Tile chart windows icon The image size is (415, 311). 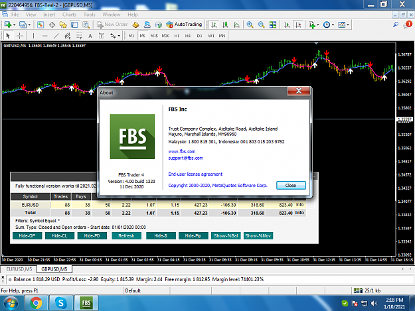coord(273,25)
